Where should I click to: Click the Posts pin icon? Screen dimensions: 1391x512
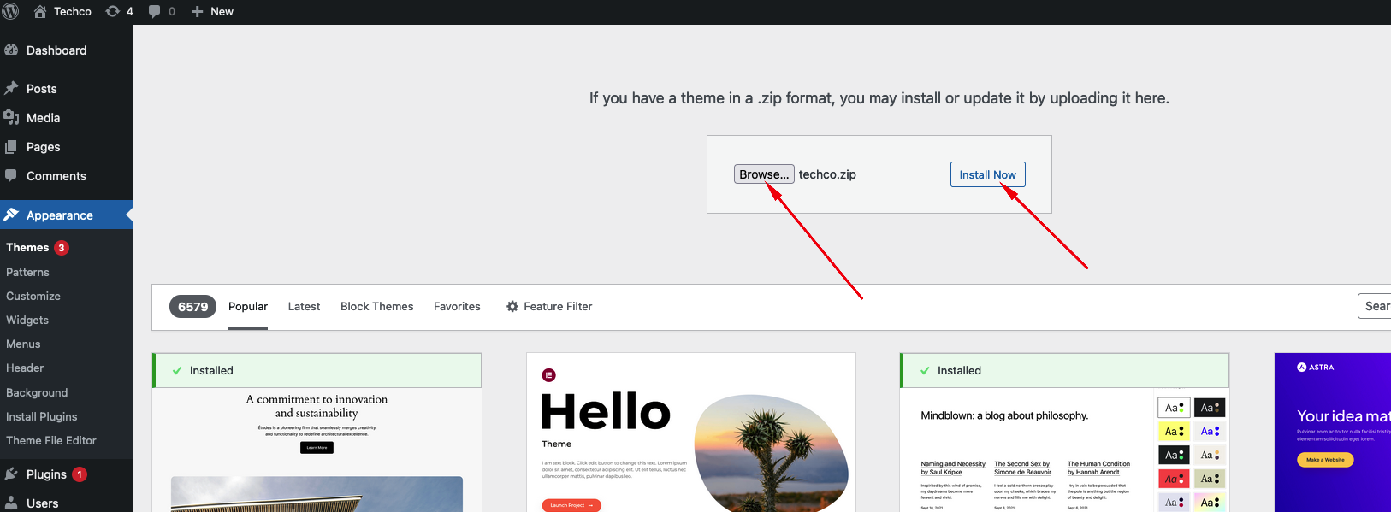pyautogui.click(x=11, y=89)
